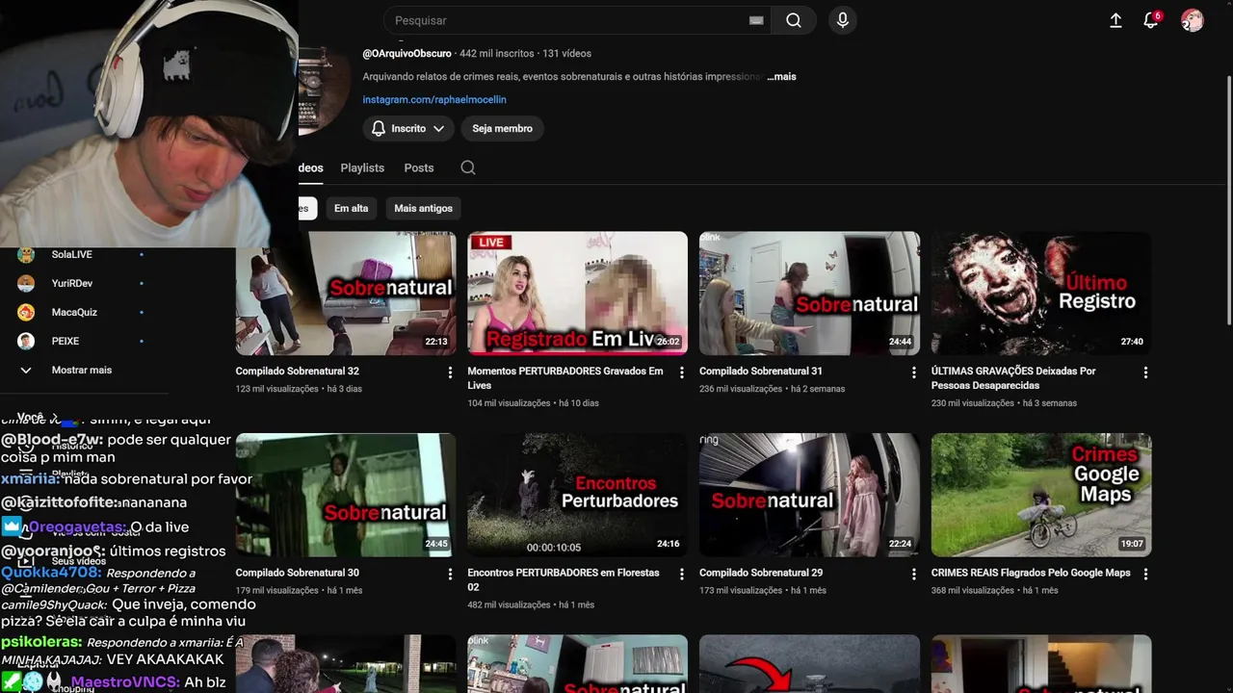Activate voice search microphone
The width and height of the screenshot is (1233, 693).
click(843, 20)
